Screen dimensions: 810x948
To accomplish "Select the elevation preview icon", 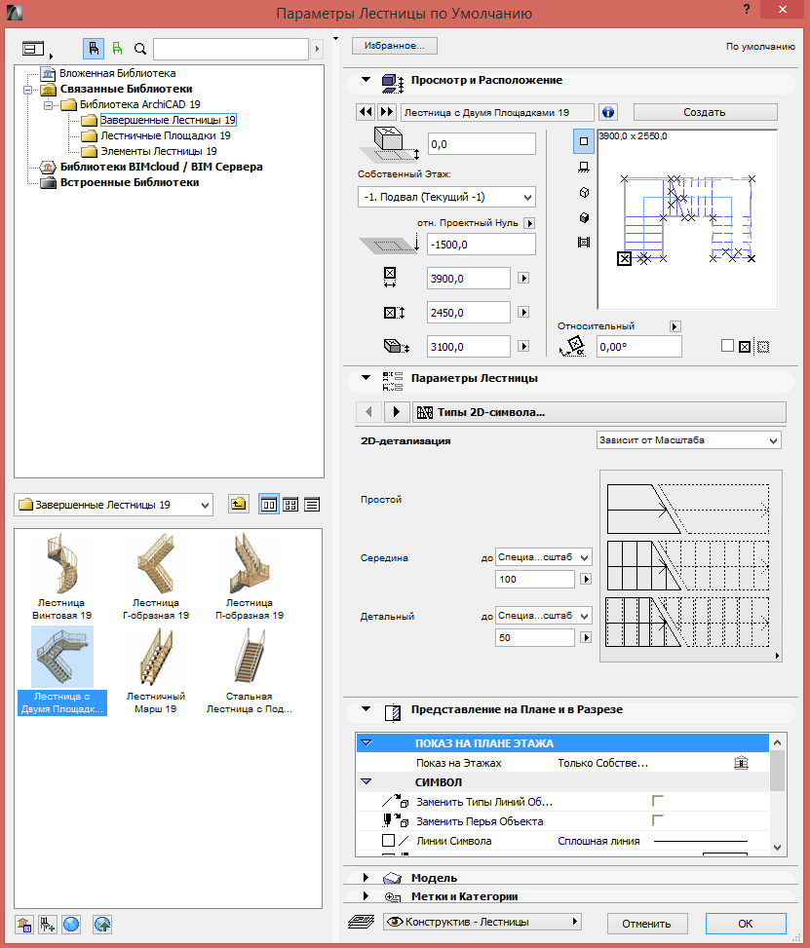I will (x=584, y=167).
